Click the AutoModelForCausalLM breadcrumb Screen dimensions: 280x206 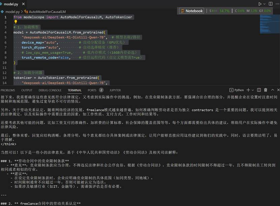click(47, 11)
